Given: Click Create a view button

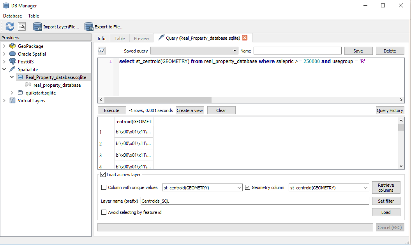Looking at the screenshot, I should [190, 110].
